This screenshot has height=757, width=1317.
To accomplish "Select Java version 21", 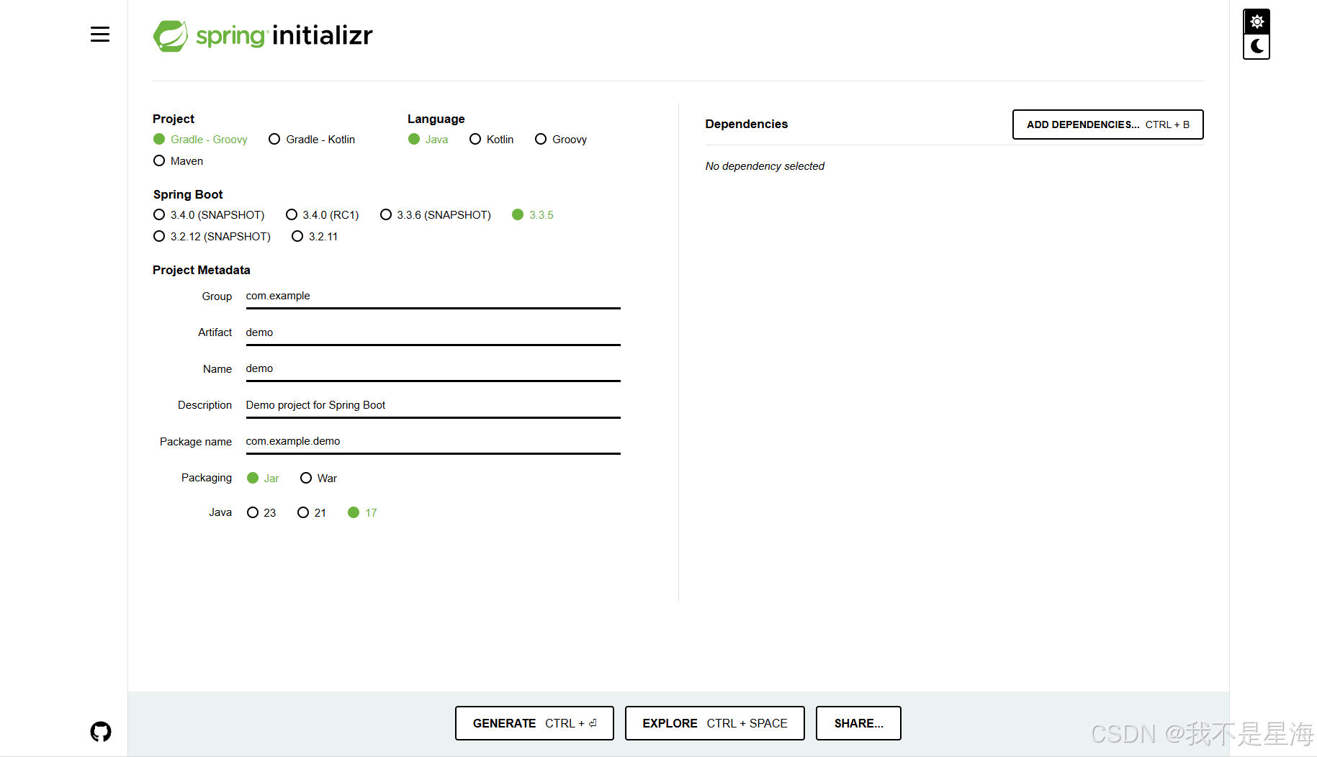I will click(x=312, y=513).
